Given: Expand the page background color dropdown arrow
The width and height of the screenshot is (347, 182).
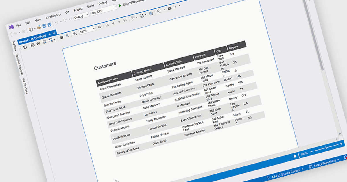Looking at the screenshot, I should [x=145, y=15].
